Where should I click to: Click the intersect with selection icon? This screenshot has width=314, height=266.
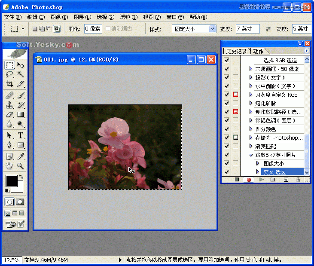pyautogui.click(x=57, y=29)
